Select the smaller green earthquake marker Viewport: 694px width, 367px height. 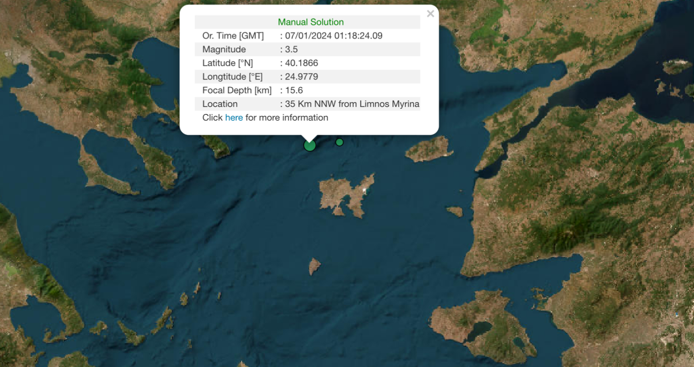(339, 142)
